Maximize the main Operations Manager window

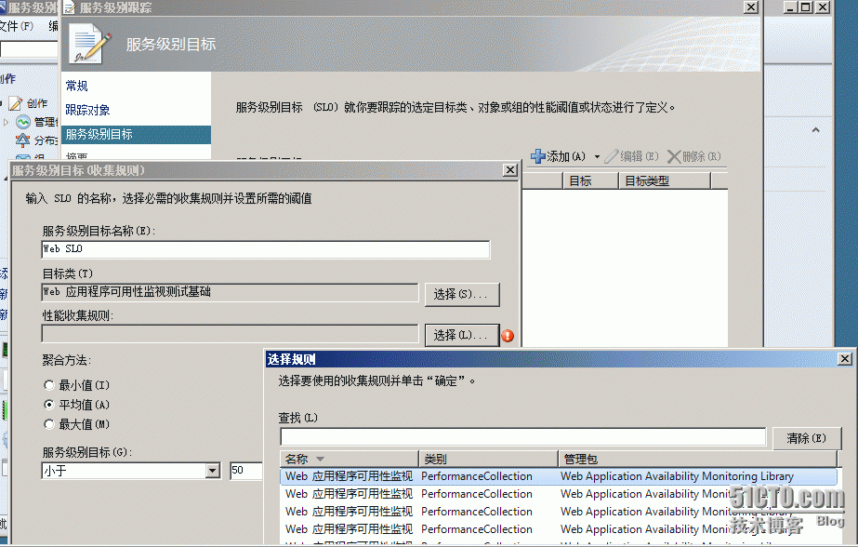pos(805,7)
